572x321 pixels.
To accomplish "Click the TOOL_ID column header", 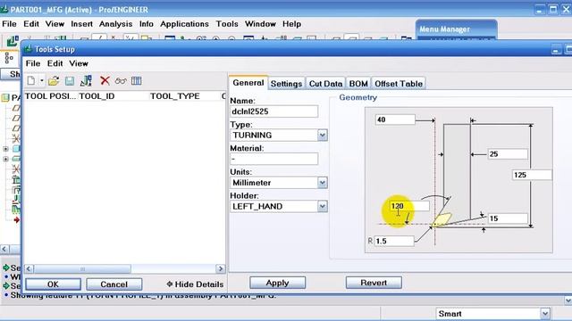I will tap(97, 96).
